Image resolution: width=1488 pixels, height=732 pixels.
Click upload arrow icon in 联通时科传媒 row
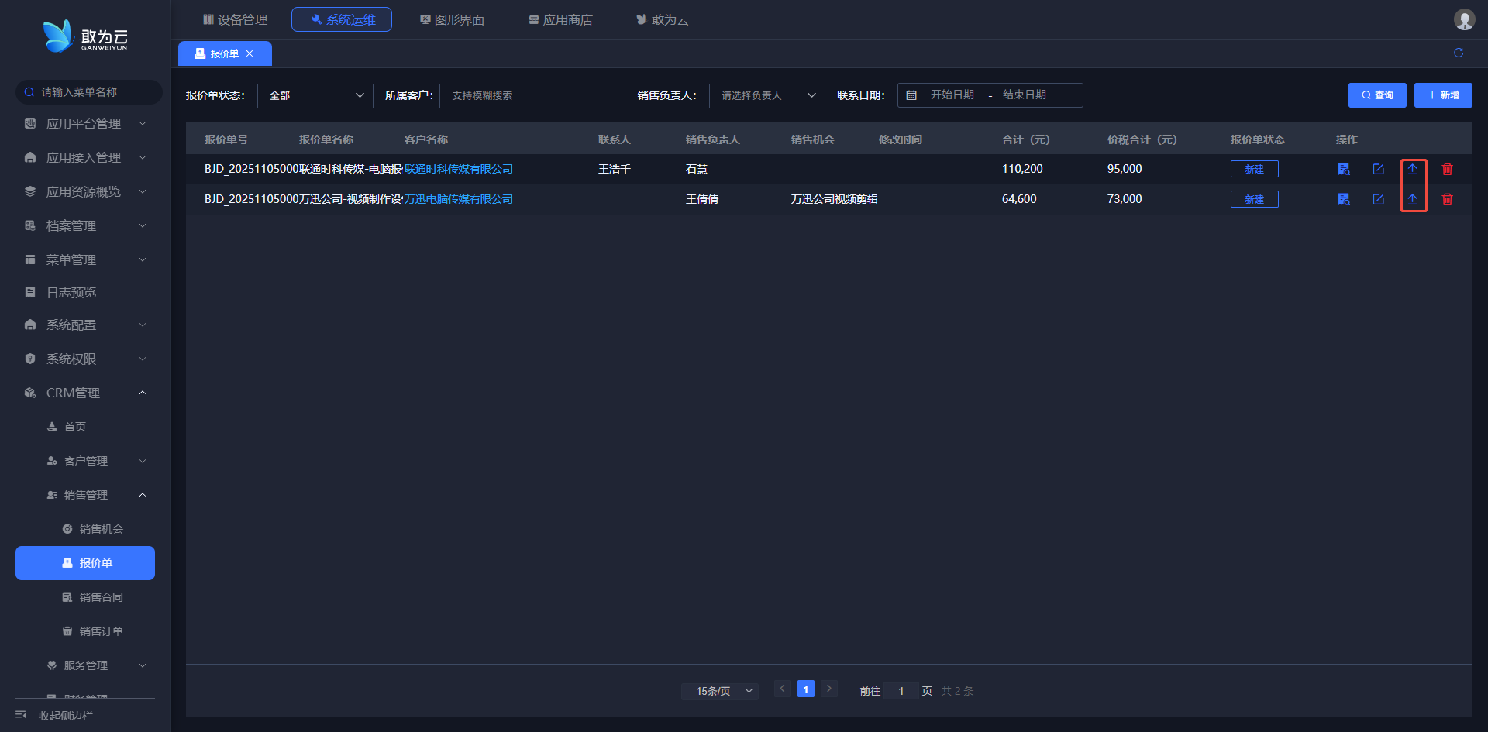[1413, 169]
